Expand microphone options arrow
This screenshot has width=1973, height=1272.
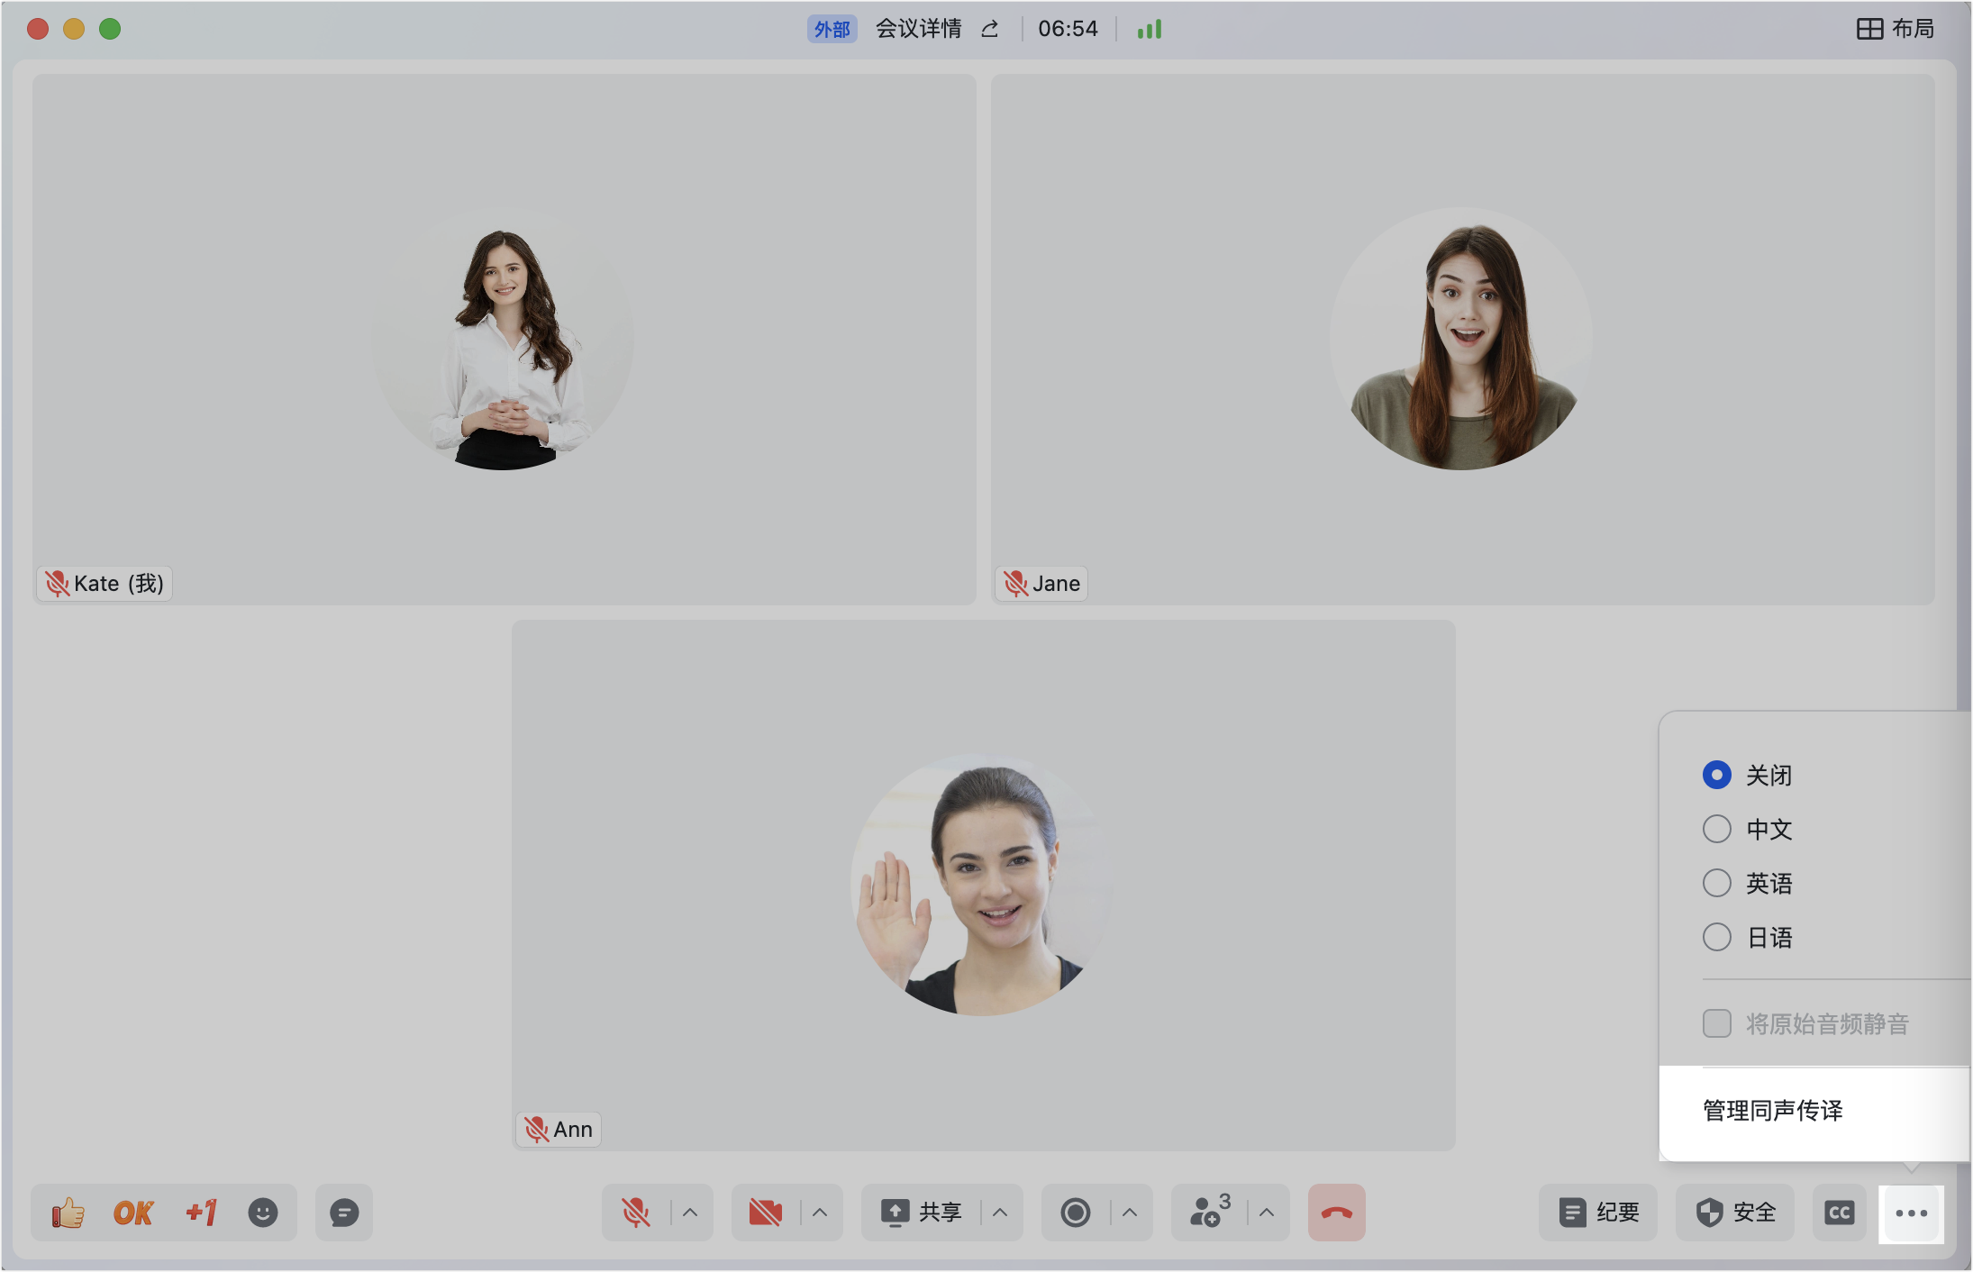coord(690,1213)
